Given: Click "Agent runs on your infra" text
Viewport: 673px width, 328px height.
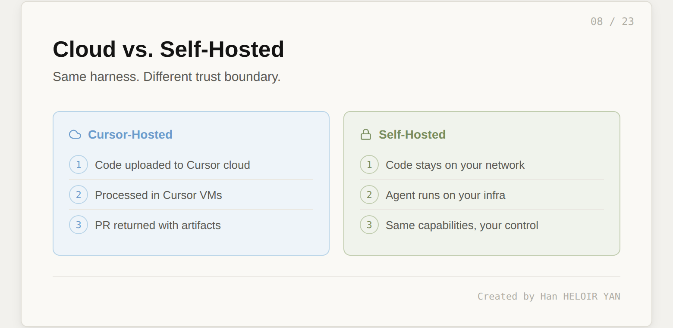Looking at the screenshot, I should [x=445, y=195].
